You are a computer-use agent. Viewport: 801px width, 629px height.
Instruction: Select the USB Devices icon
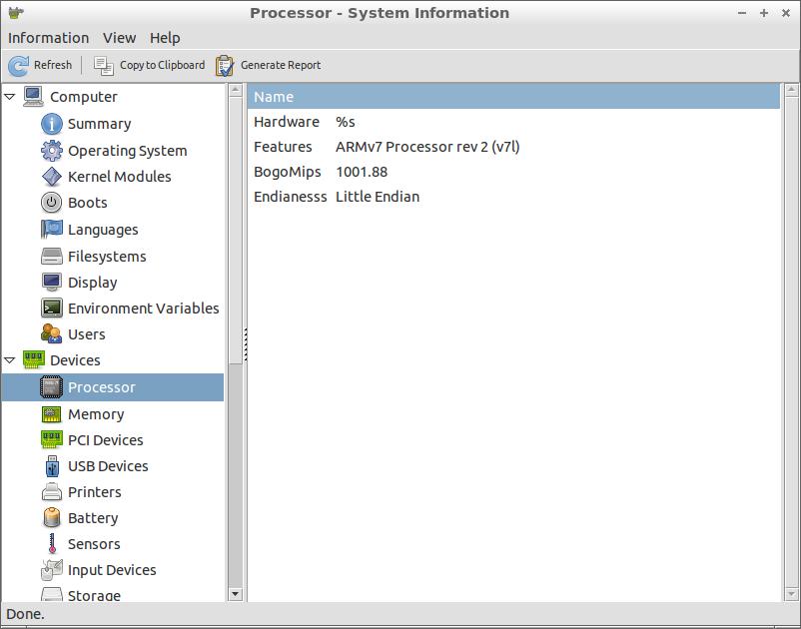(x=52, y=466)
